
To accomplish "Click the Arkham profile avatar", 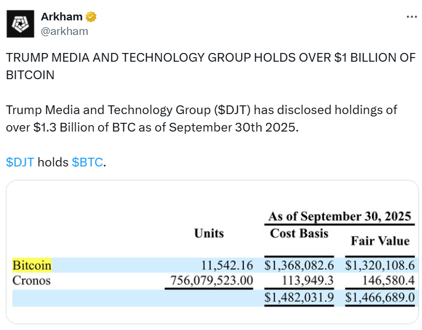I will coord(20,23).
